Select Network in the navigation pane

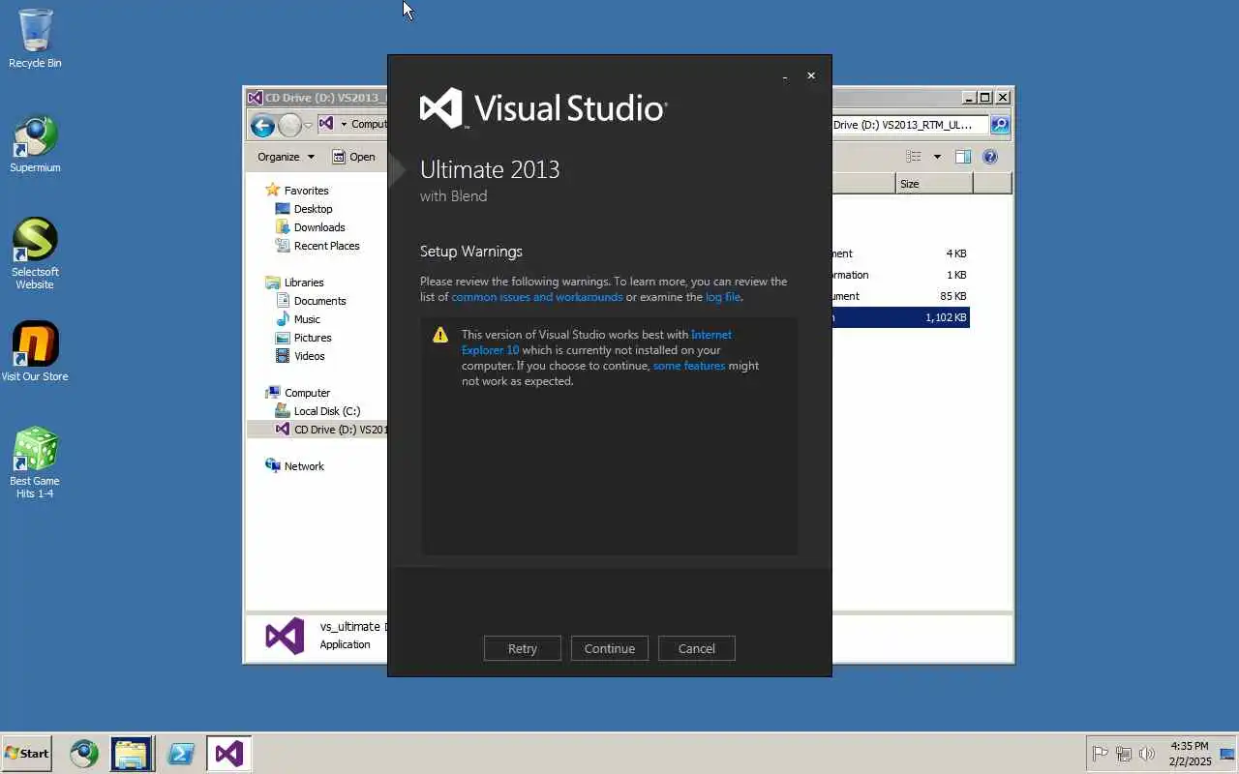[304, 466]
